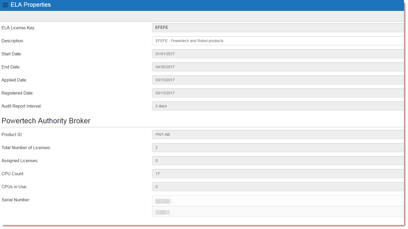This screenshot has width=408, height=229.
Task: Click the Assigned Licenses field
Action: coord(278,161)
